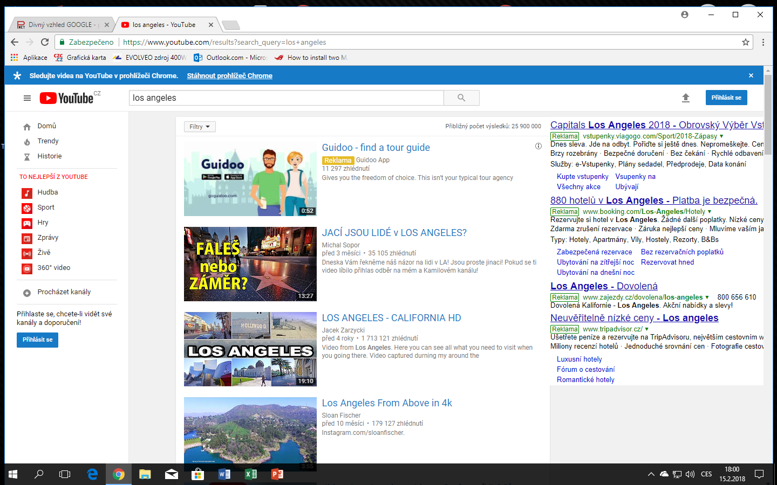Open the Hudba music channel
This screenshot has height=485, width=777.
47,192
